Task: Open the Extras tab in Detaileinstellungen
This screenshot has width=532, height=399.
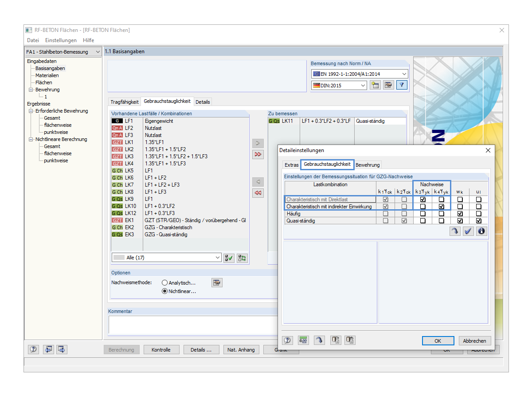Action: click(291, 165)
